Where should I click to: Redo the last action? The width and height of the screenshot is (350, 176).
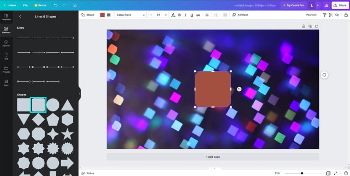[64, 5]
